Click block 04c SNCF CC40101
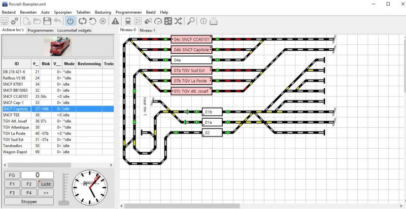The image size is (406, 209). pyautogui.click(x=192, y=40)
